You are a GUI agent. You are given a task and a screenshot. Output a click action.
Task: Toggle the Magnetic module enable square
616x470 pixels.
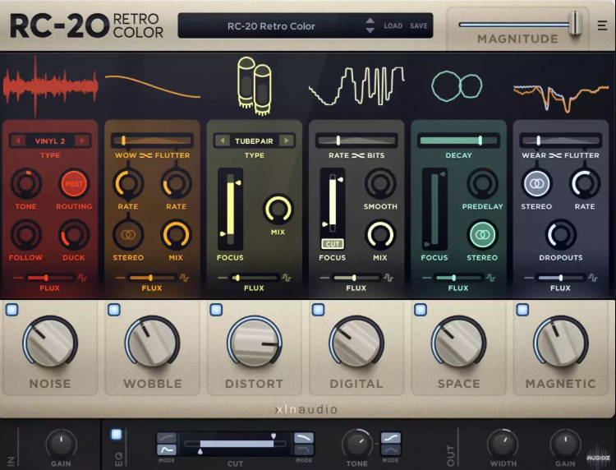click(522, 310)
